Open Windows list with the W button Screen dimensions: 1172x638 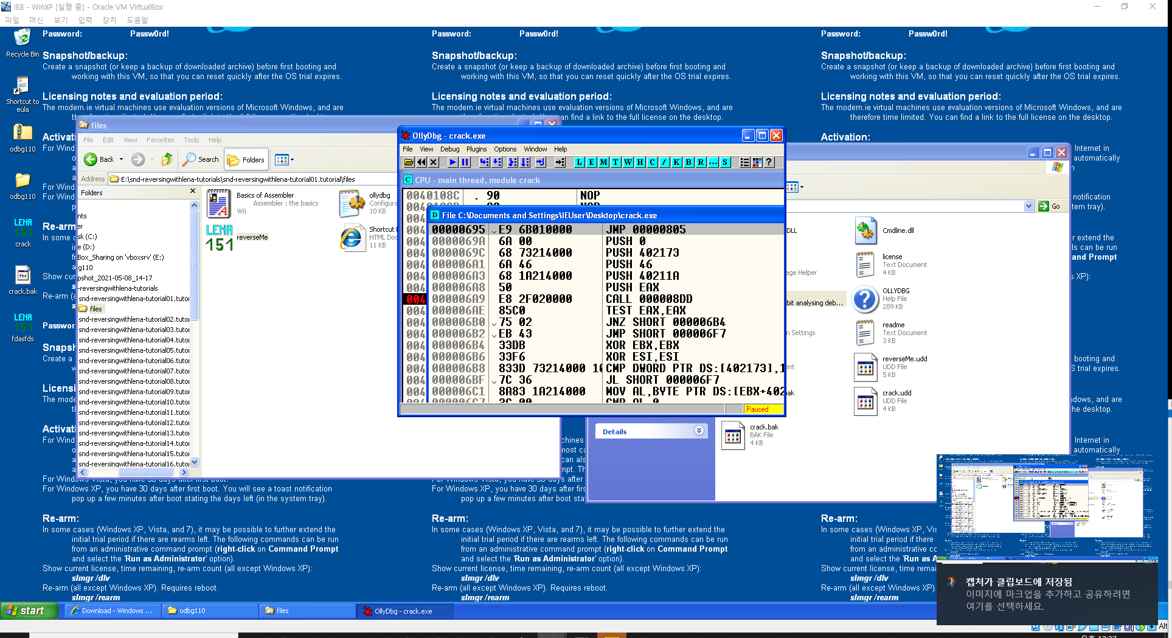pyautogui.click(x=628, y=162)
